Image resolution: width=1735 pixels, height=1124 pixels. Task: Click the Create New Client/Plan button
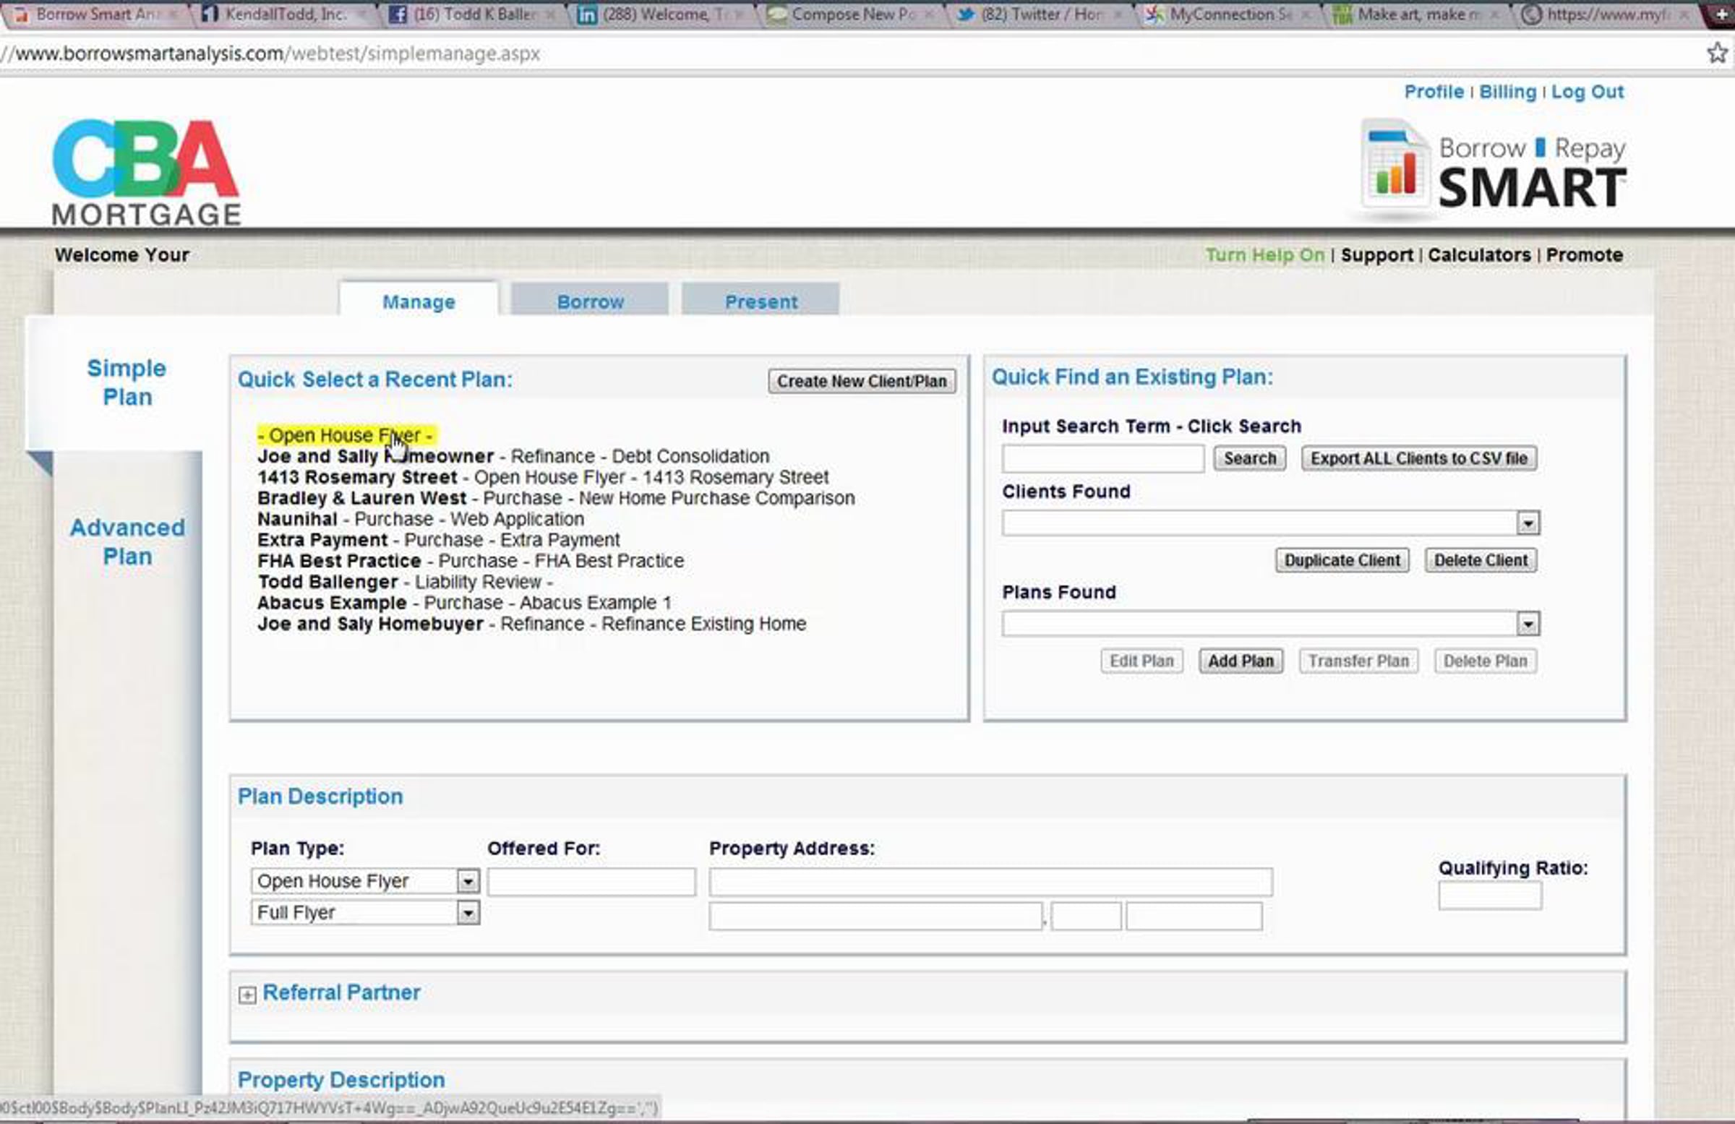861,381
